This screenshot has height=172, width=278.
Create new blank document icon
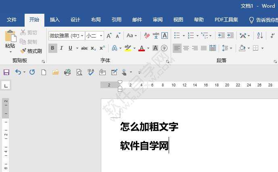(x=44, y=72)
